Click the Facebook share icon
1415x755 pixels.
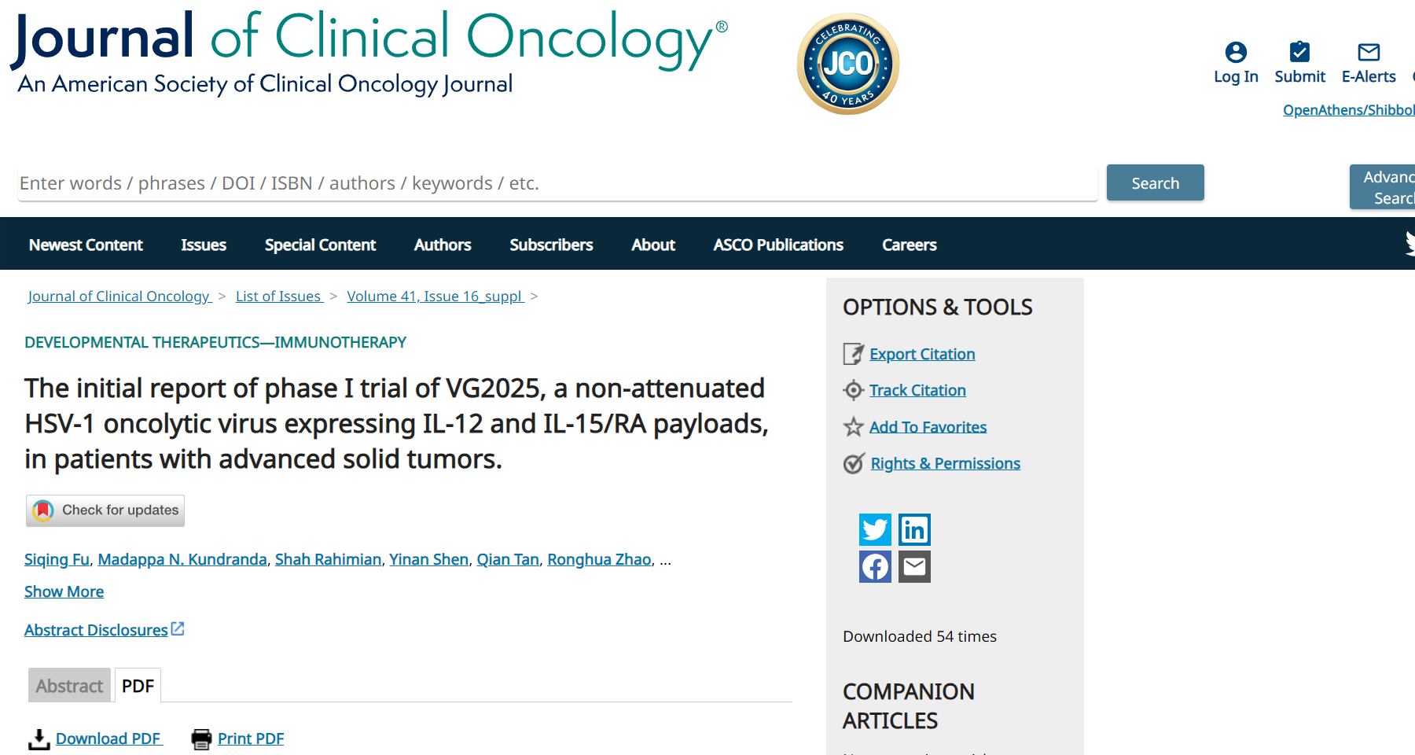[x=875, y=566]
